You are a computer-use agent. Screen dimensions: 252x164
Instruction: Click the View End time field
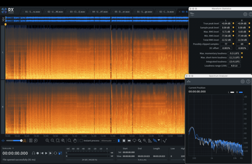144,156
